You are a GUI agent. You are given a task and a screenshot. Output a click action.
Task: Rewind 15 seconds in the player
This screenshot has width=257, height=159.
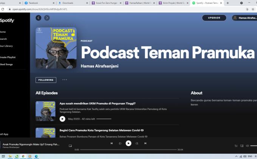tap(120, 143)
